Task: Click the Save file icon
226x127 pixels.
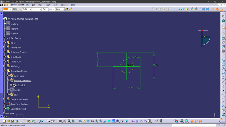Action: [12, 121]
